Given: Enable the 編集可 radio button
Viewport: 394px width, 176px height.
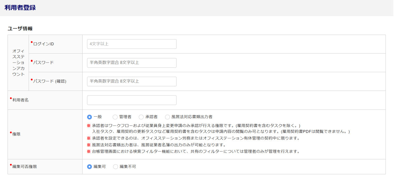Looking at the screenshot, I should click(x=90, y=167).
